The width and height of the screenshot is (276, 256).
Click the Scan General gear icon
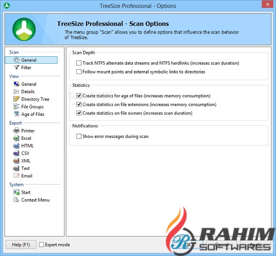point(17,60)
